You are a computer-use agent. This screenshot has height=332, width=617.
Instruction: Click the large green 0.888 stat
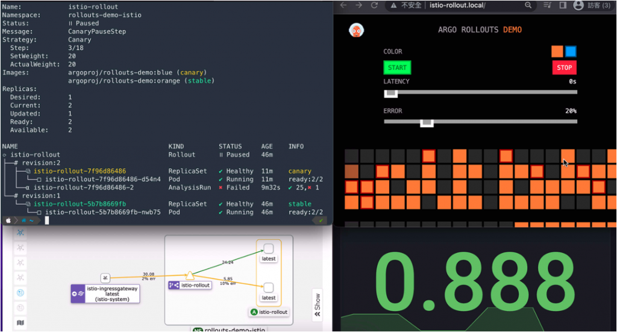pyautogui.click(x=474, y=283)
